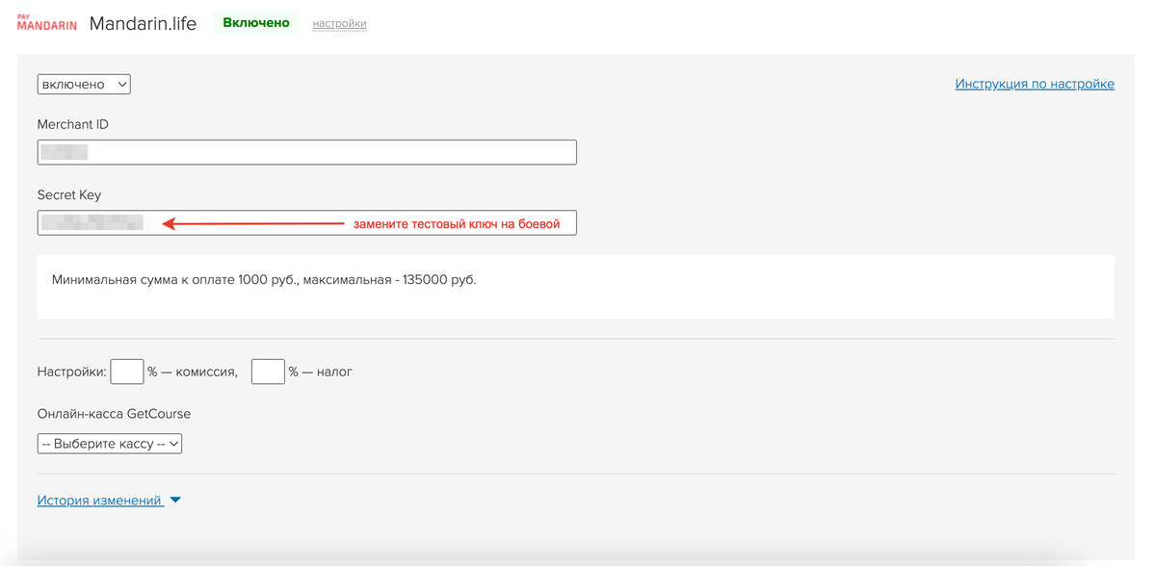Open Инструкция по настройке link
The height and width of the screenshot is (566, 1155).
coord(1035,83)
